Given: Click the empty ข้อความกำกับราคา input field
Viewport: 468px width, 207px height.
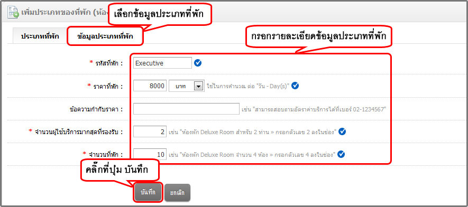Looking at the screenshot, I should (x=186, y=109).
